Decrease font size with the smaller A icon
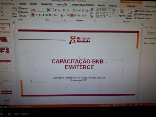Screen dimensions: 156x117 (x=59, y=10)
